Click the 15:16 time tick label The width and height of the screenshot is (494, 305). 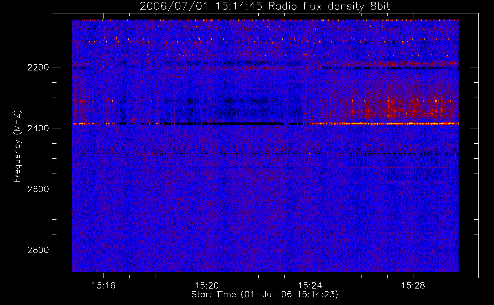click(104, 286)
